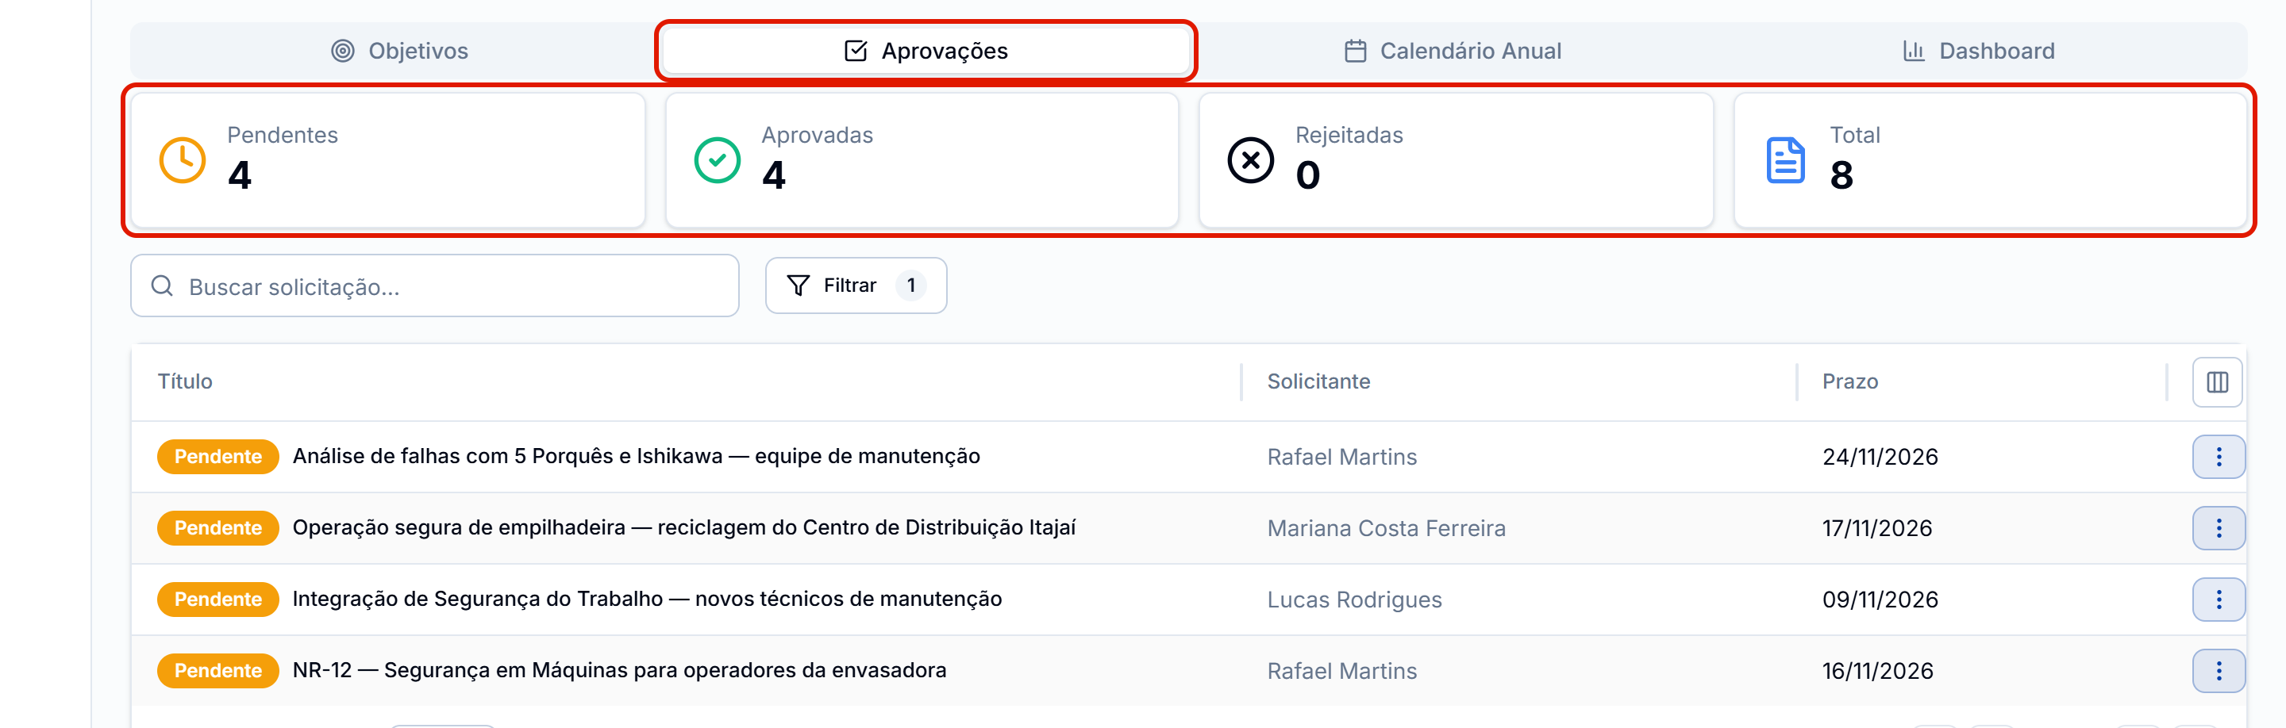2286x728 pixels.
Task: Click the prazo 09/11/2026
Action: [1880, 600]
